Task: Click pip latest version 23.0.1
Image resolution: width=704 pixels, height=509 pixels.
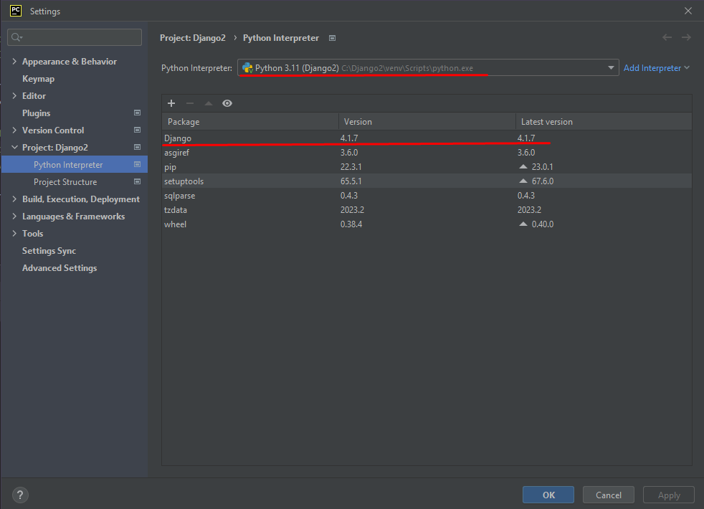Action: [x=543, y=167]
